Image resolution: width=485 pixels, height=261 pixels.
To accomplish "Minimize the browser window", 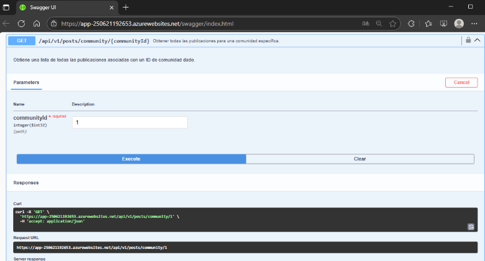I will tap(451, 7).
